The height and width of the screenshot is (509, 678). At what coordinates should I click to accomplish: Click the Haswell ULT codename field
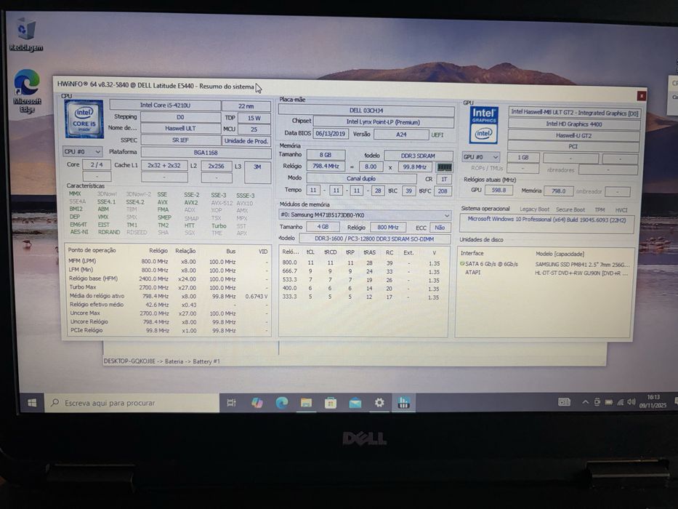pos(180,129)
